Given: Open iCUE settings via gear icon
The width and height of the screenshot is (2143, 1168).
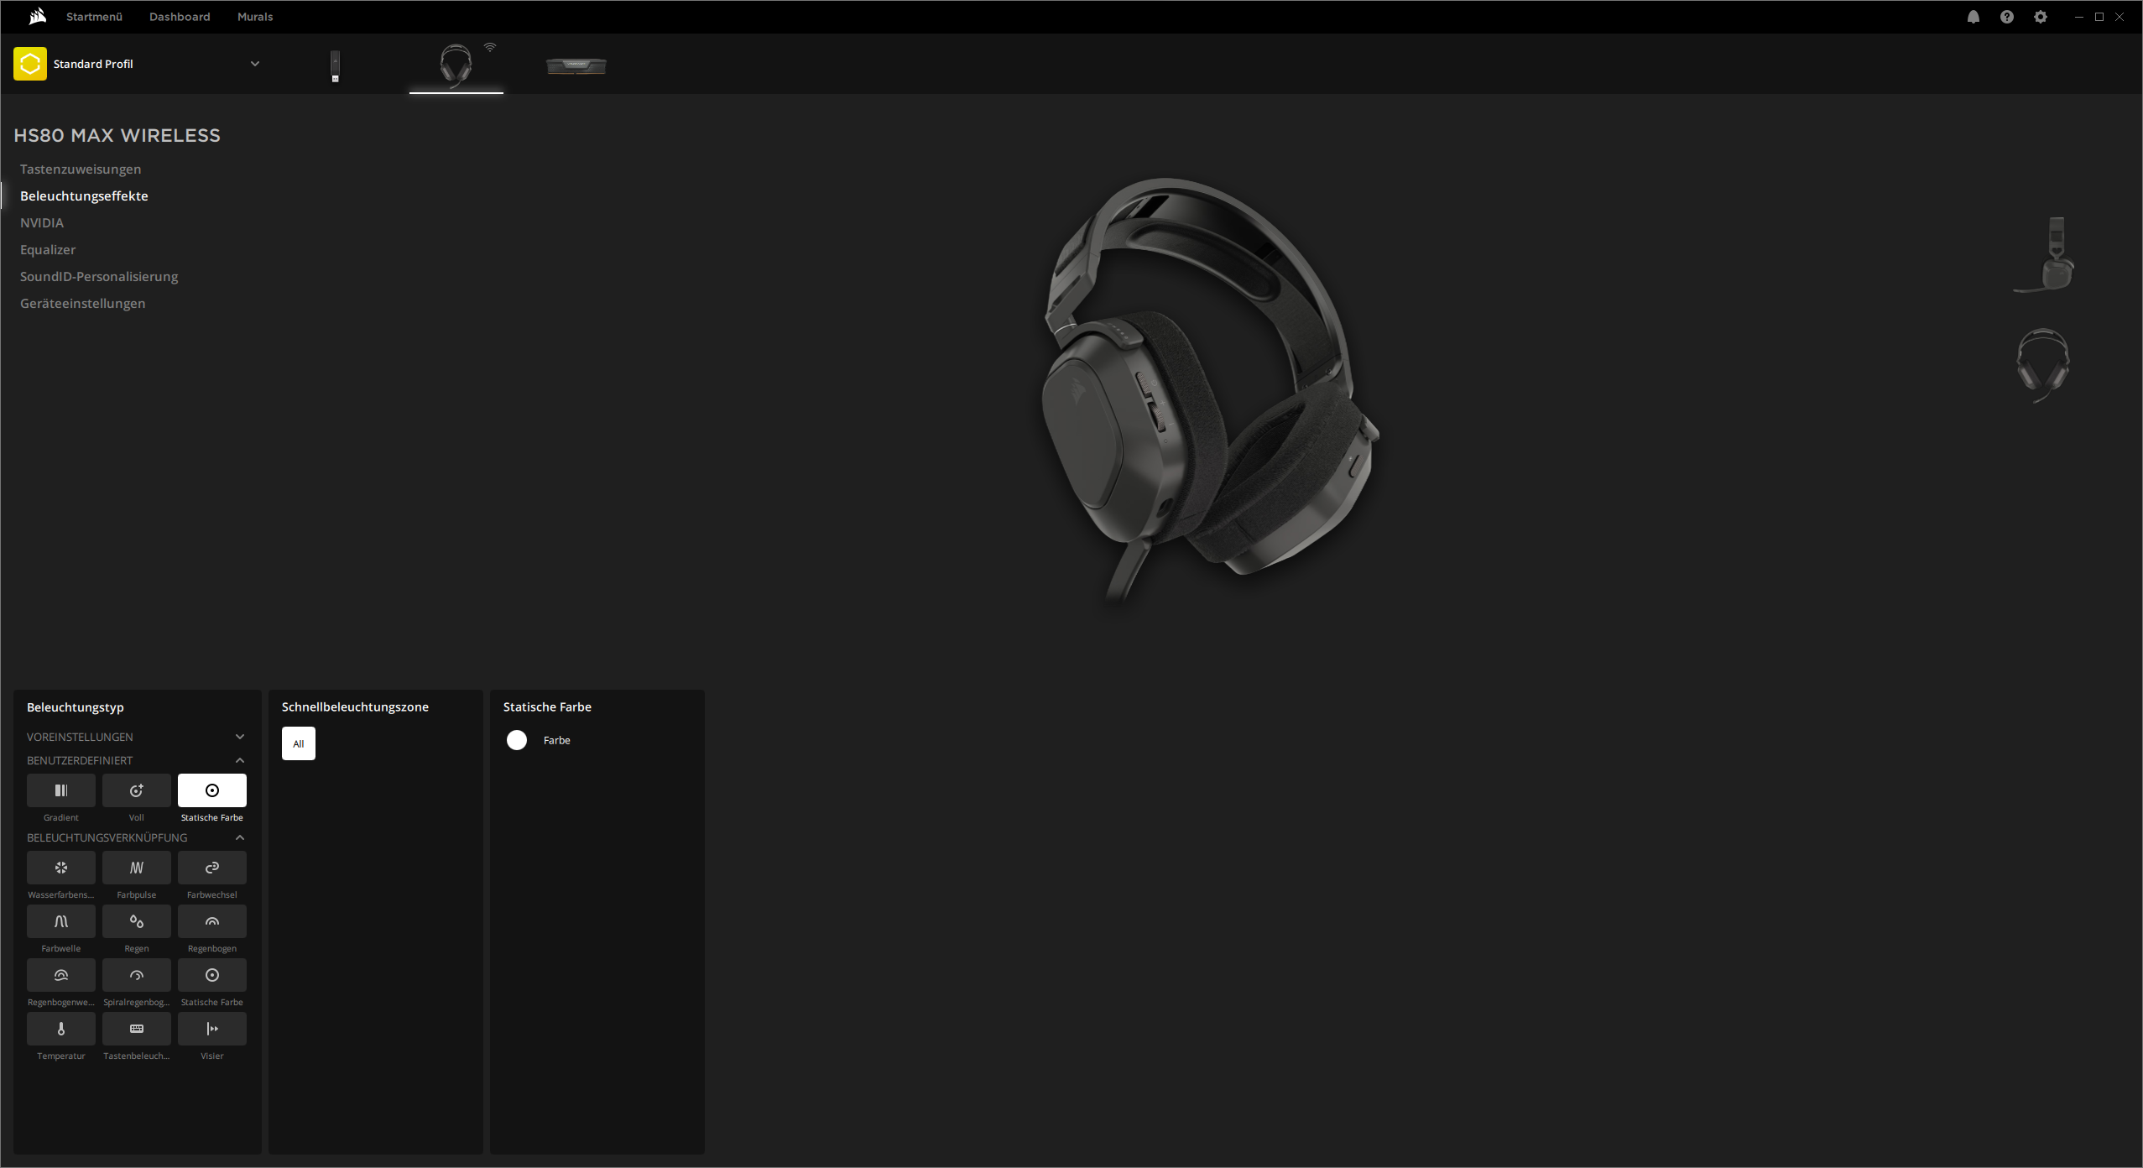Looking at the screenshot, I should pos(2040,16).
